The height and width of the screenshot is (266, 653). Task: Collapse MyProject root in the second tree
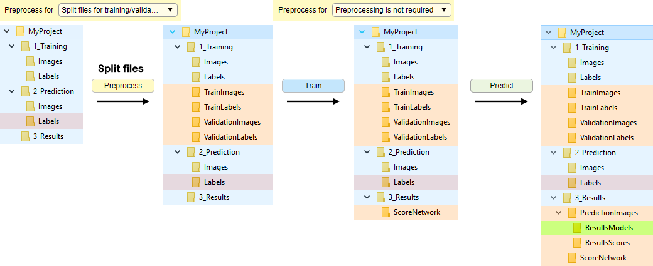[x=172, y=32]
